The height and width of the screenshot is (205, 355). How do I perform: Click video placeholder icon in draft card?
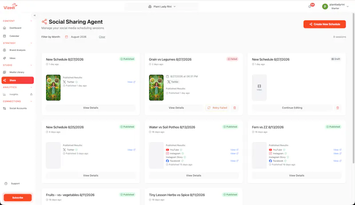click(x=259, y=86)
